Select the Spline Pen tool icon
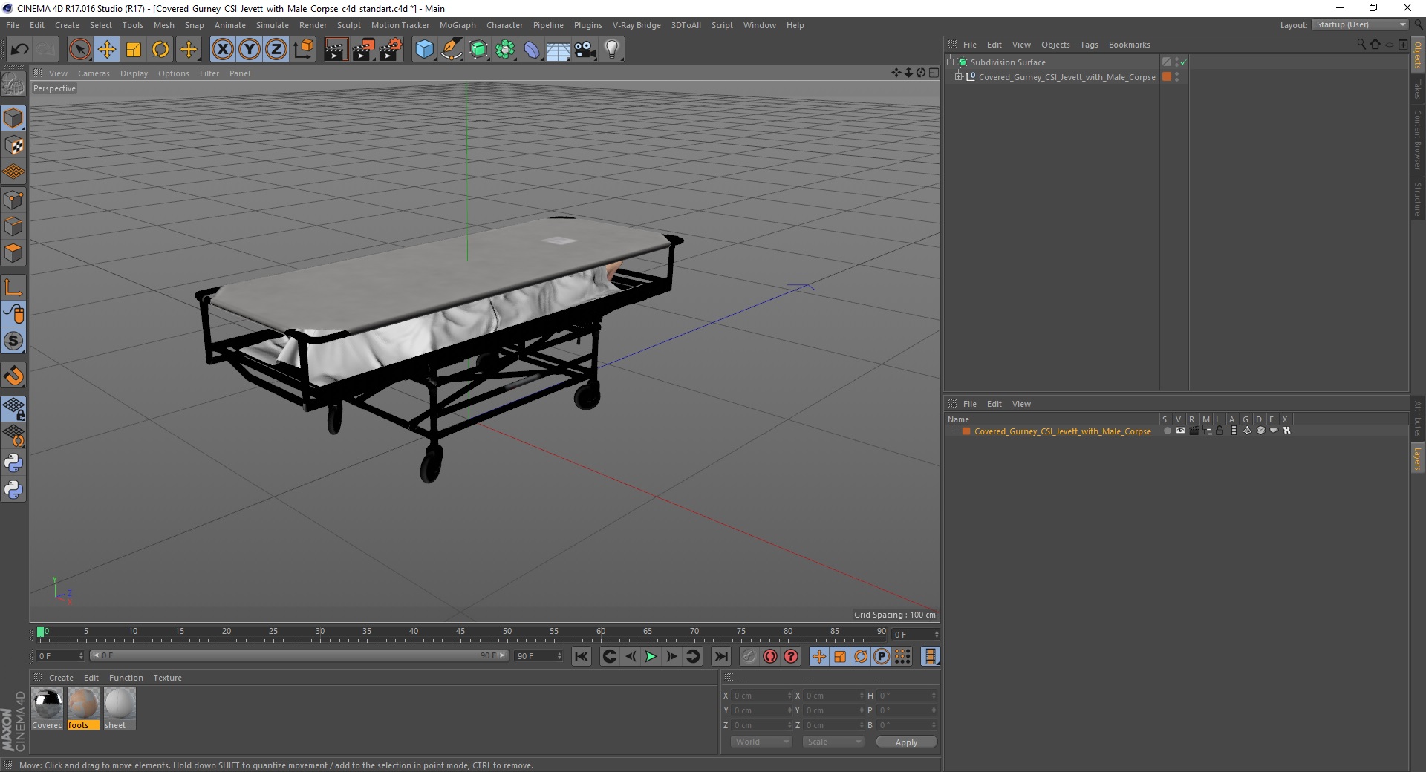The height and width of the screenshot is (772, 1426). 452,50
